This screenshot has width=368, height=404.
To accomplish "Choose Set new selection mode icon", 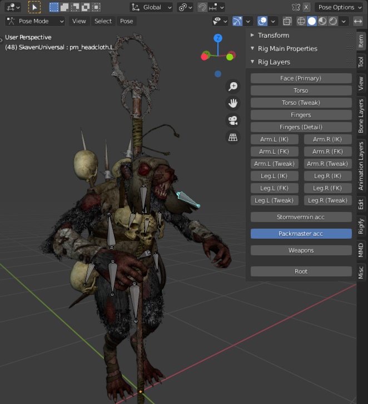I will pyautogui.click(x=54, y=7).
